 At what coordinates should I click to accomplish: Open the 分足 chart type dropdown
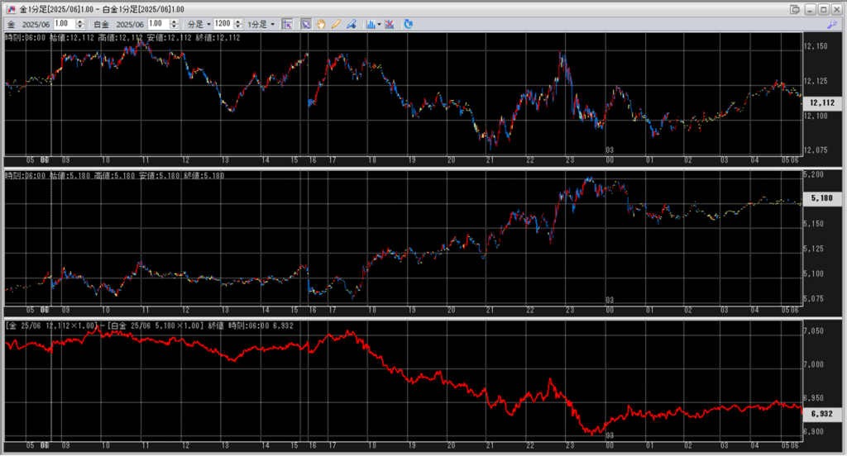click(x=199, y=24)
